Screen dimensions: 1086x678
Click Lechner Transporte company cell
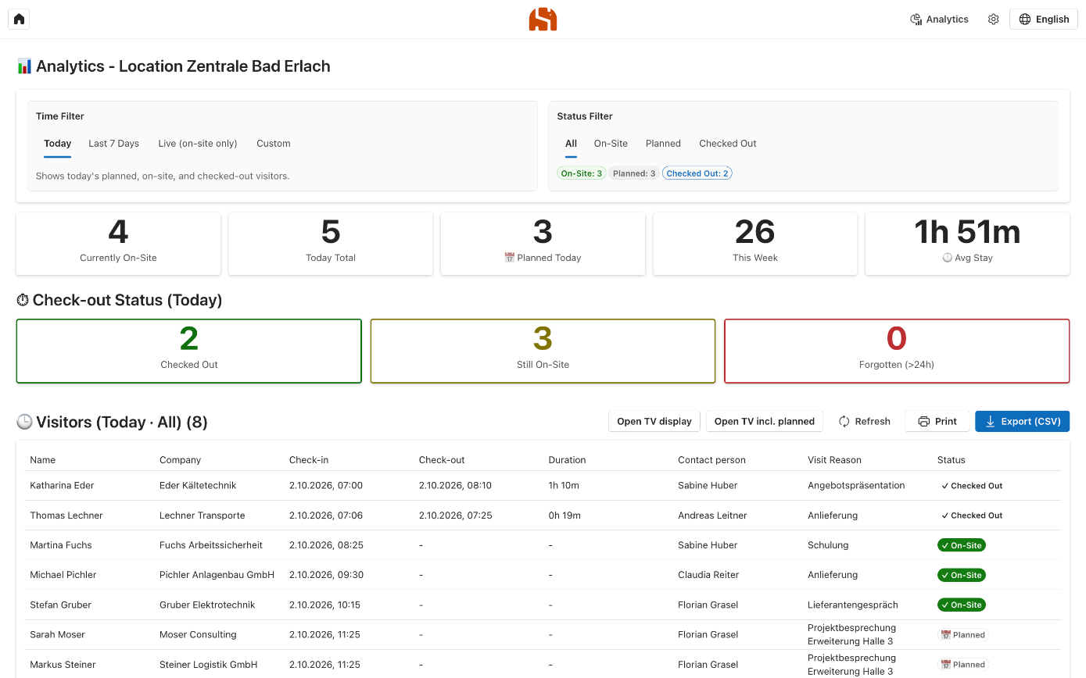203,516
